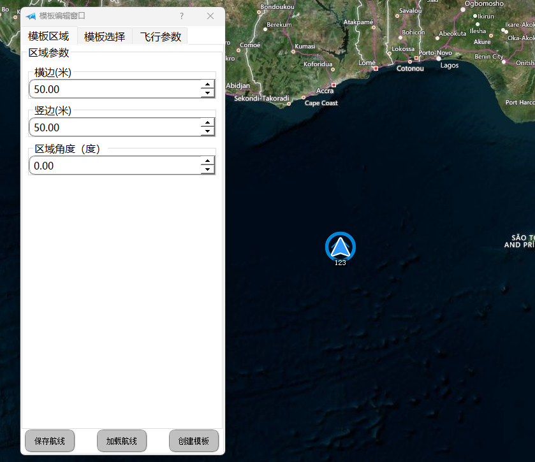Click the Savalou label on map
Screen dimensions: 535x462
411,11
